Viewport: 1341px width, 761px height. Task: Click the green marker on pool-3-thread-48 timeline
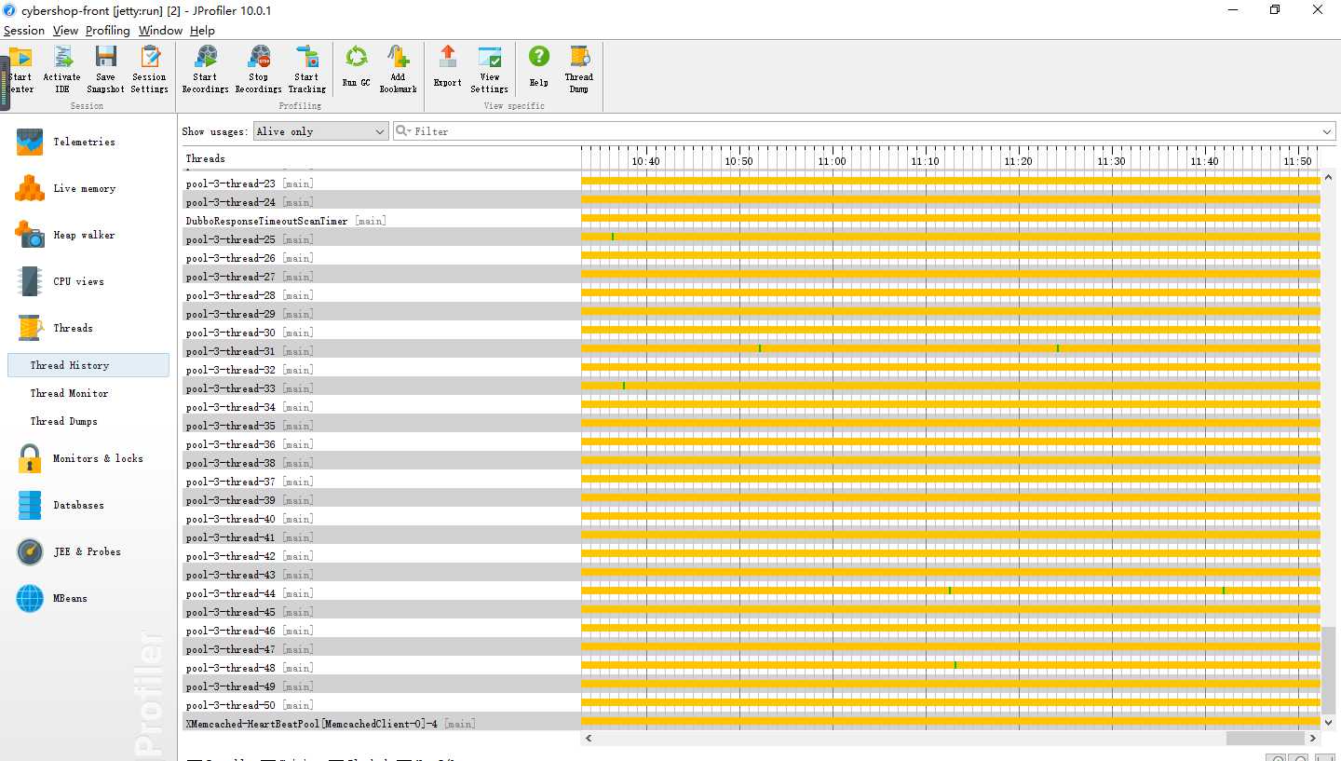point(955,665)
